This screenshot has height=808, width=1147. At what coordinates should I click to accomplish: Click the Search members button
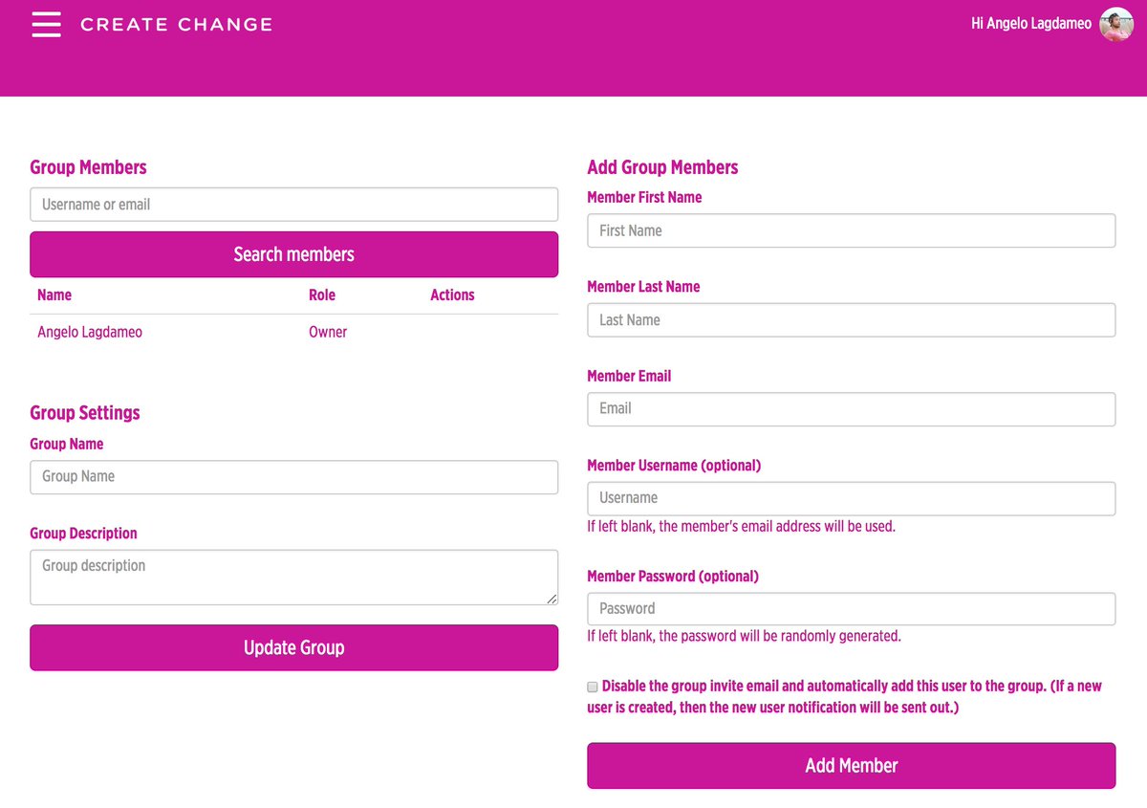[x=294, y=254]
